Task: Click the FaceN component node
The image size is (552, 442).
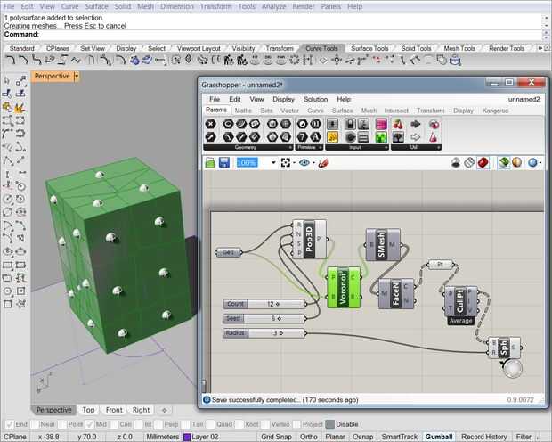Action: tap(395, 293)
